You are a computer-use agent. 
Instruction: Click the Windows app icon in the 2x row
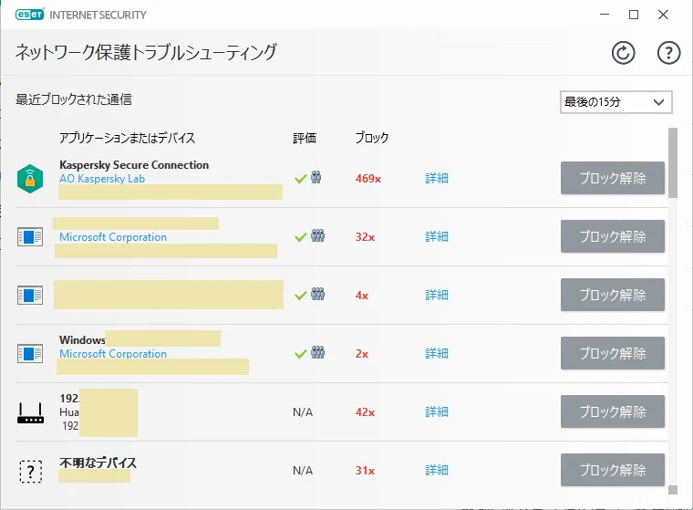pos(30,353)
